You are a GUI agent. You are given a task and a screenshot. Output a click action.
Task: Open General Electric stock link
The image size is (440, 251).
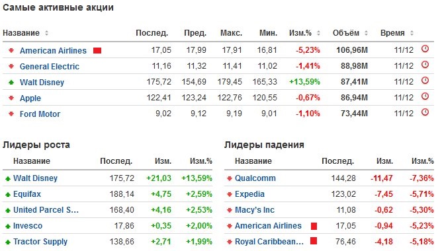[x=50, y=67]
